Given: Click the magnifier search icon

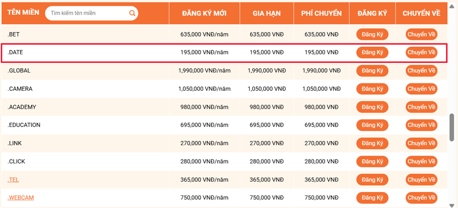Looking at the screenshot, I should [132, 13].
